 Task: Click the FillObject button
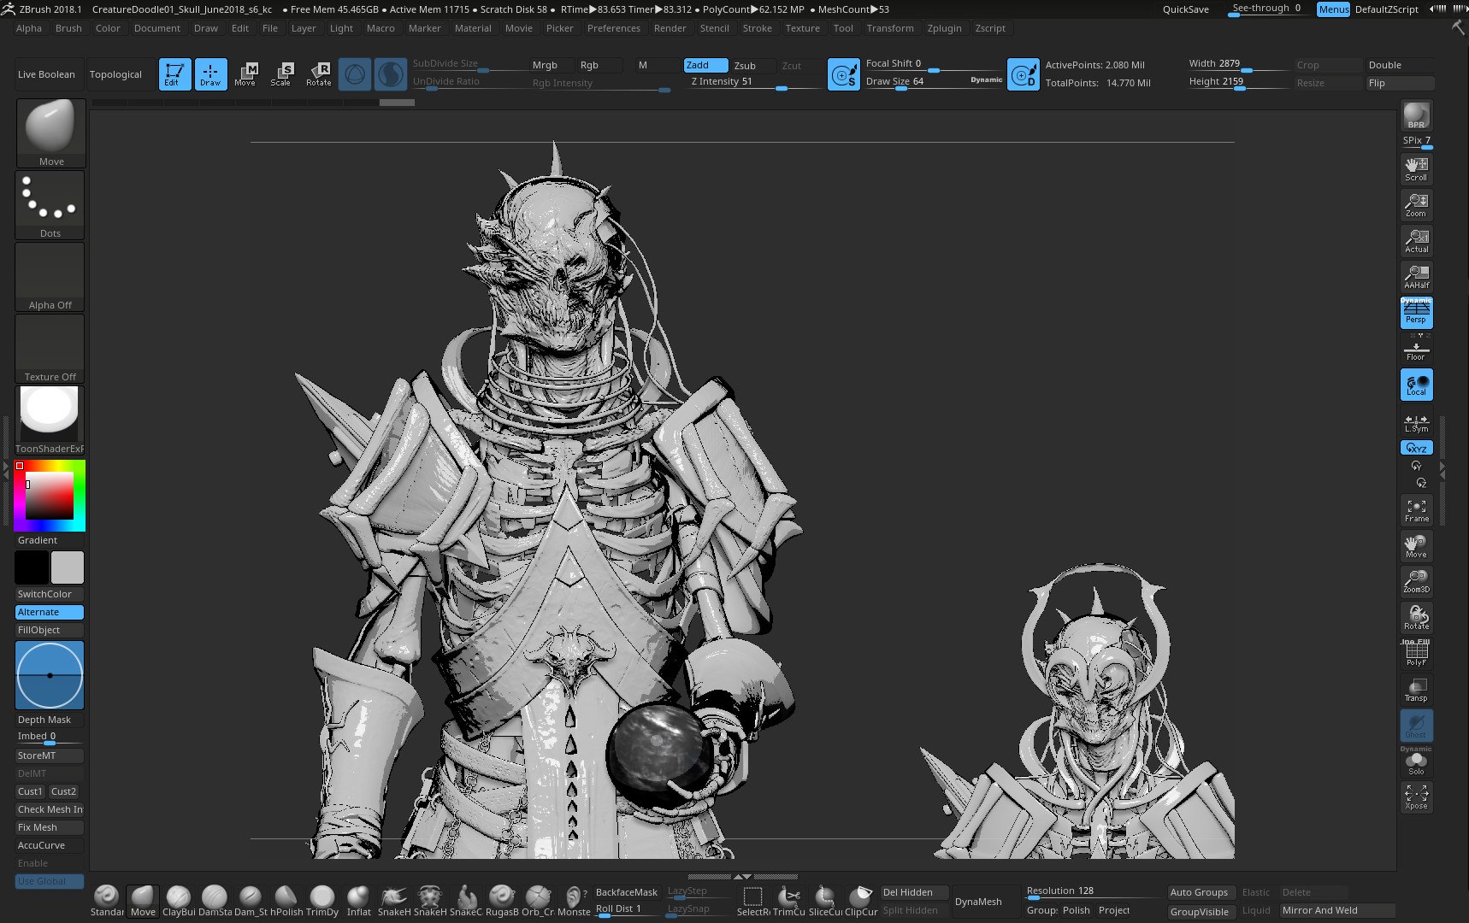pos(50,630)
